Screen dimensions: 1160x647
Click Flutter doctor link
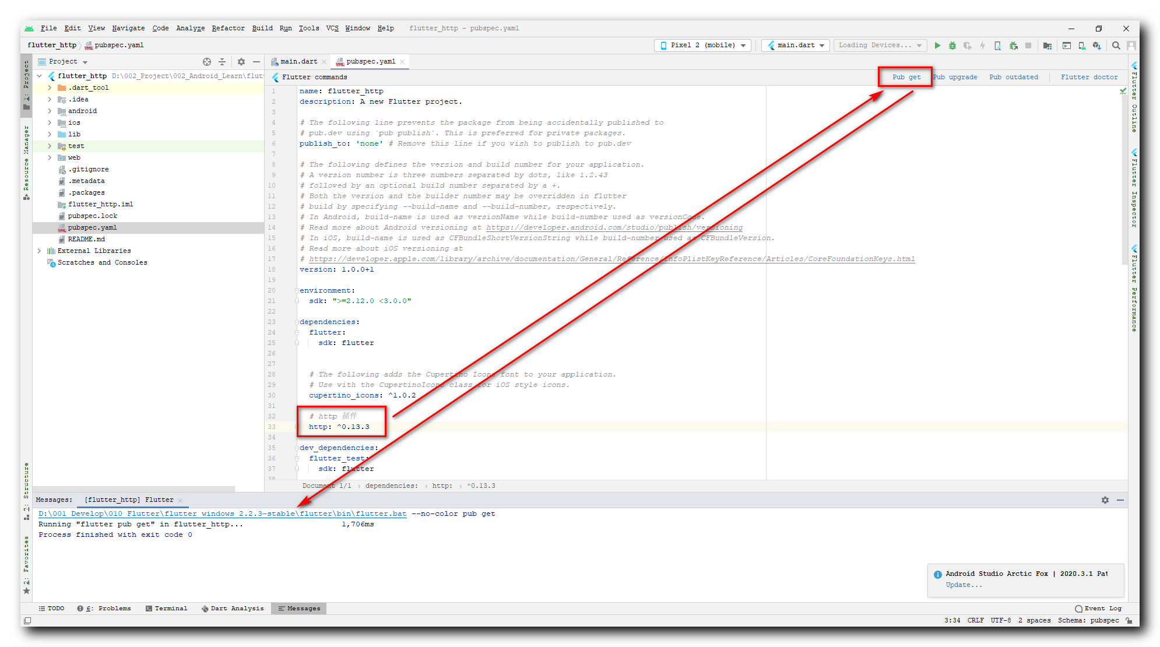(1089, 77)
